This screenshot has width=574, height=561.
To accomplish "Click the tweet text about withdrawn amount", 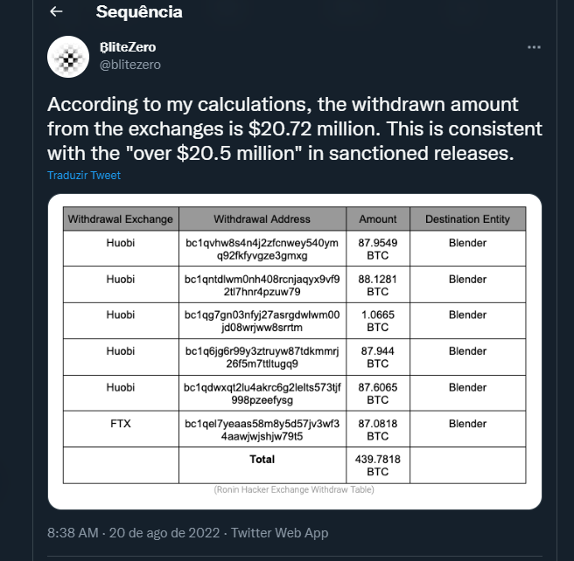I will point(294,129).
